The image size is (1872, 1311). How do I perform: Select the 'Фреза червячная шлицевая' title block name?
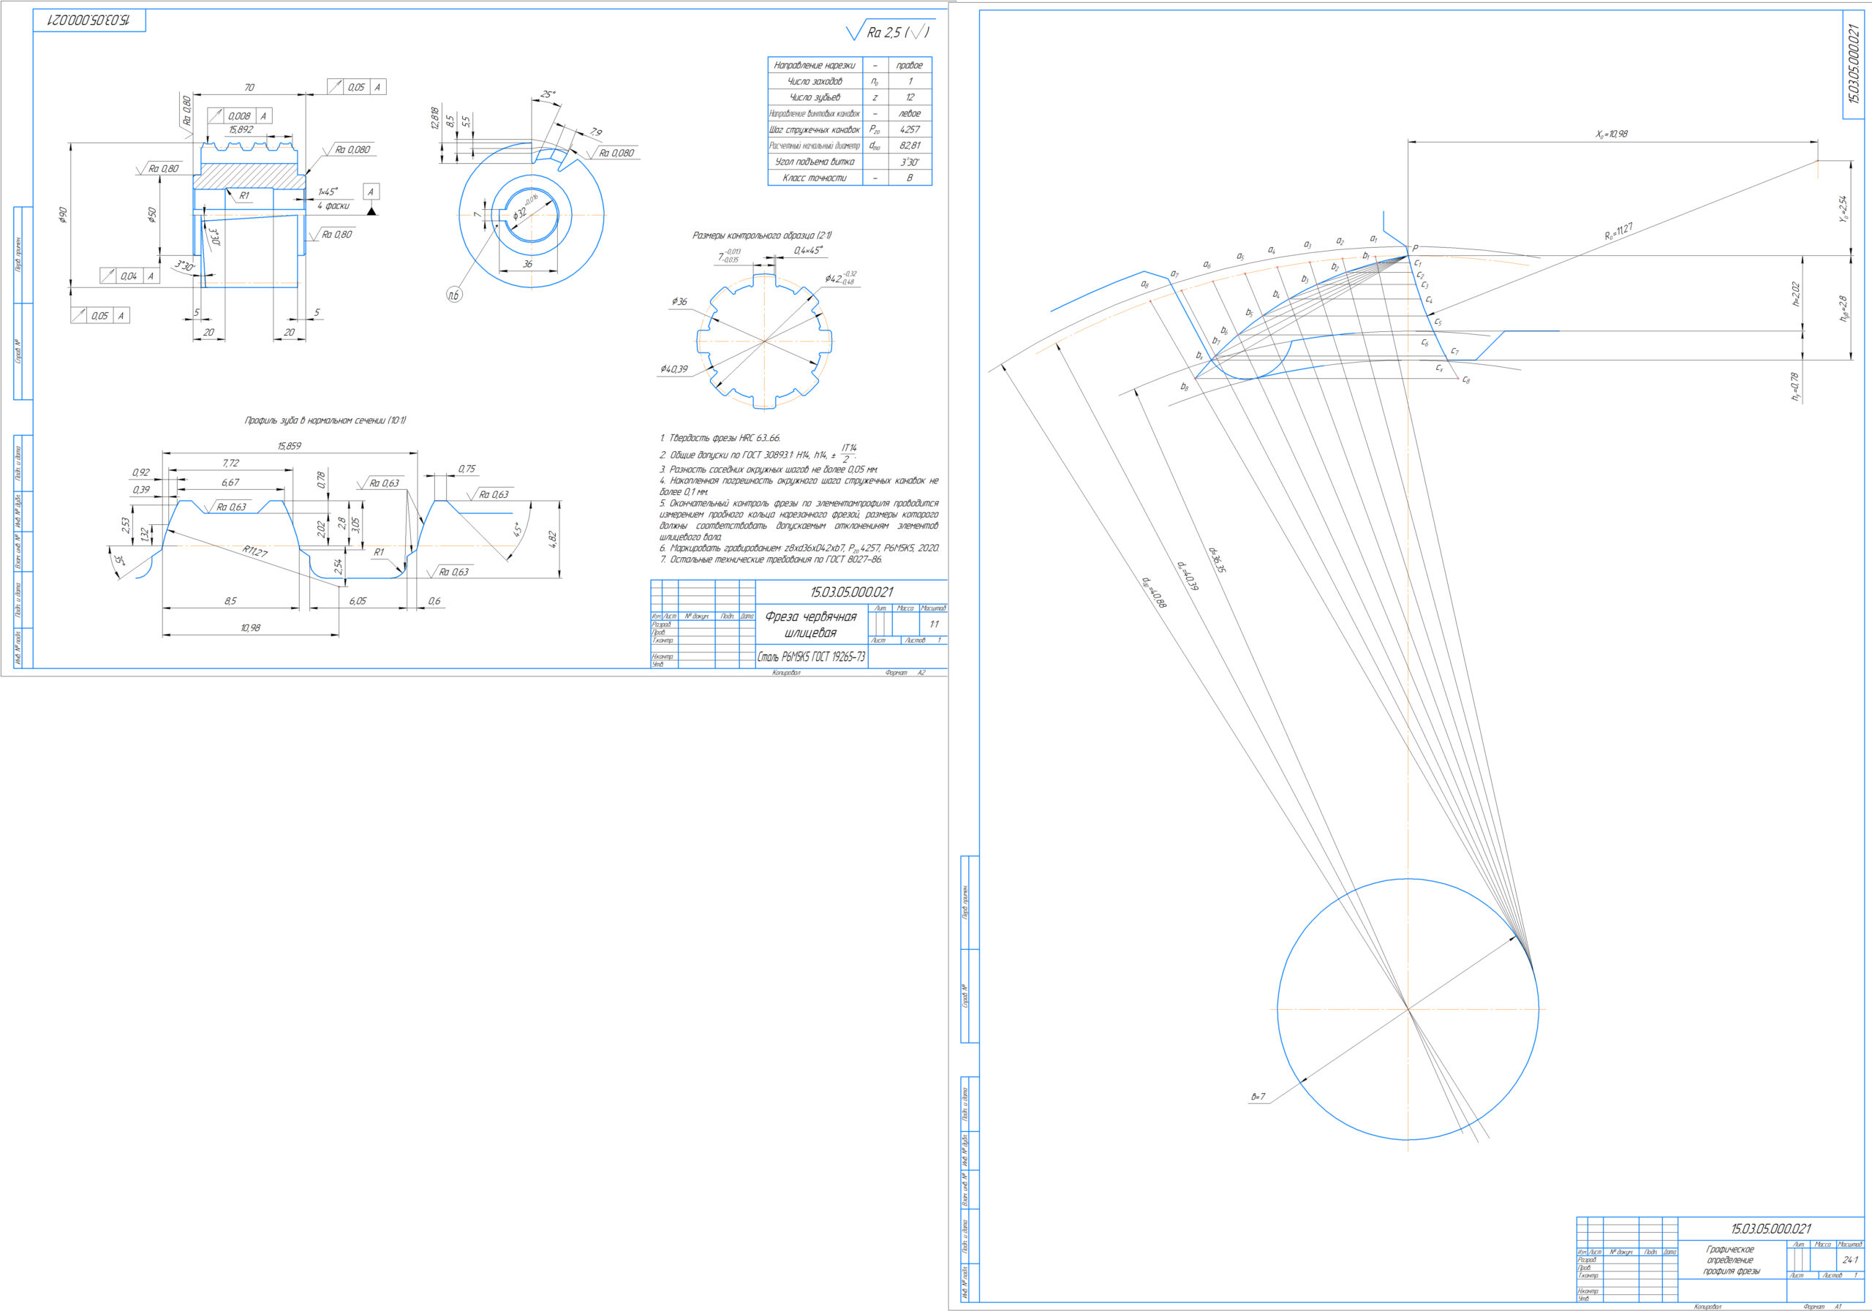[810, 624]
